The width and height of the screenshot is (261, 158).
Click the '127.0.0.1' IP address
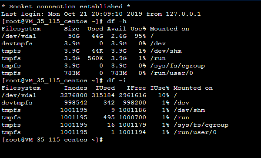click(x=183, y=14)
